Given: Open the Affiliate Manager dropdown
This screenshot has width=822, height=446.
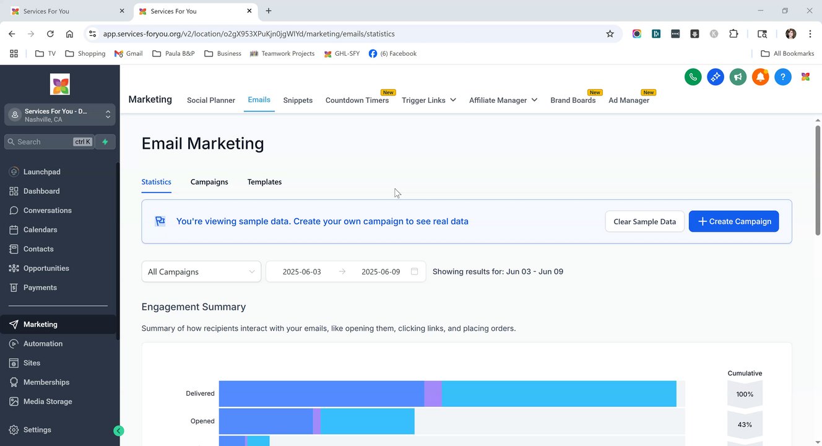Looking at the screenshot, I should tap(503, 100).
